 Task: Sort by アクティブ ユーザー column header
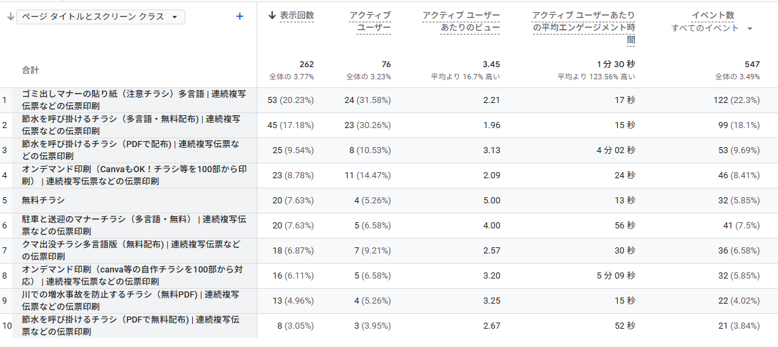[371, 21]
